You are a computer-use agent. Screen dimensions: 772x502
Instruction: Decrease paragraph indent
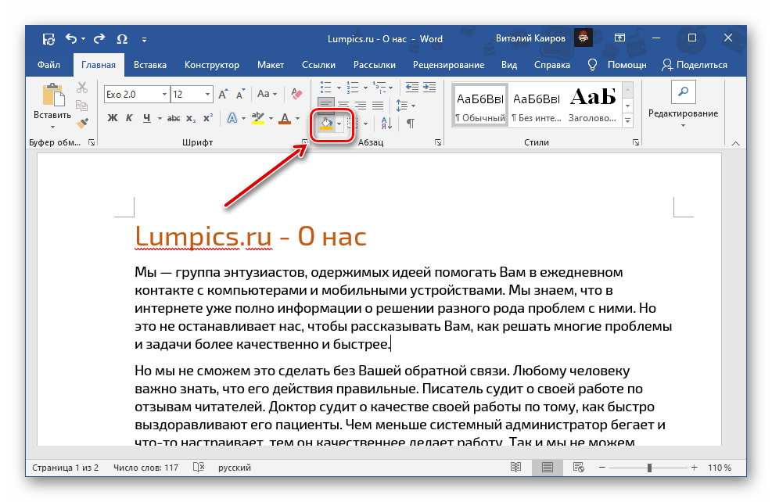pos(411,88)
